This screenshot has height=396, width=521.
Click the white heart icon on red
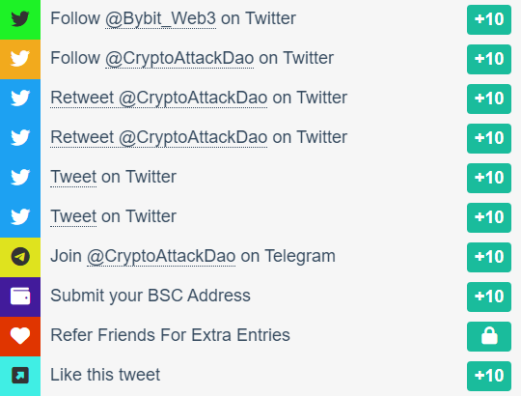(20, 336)
